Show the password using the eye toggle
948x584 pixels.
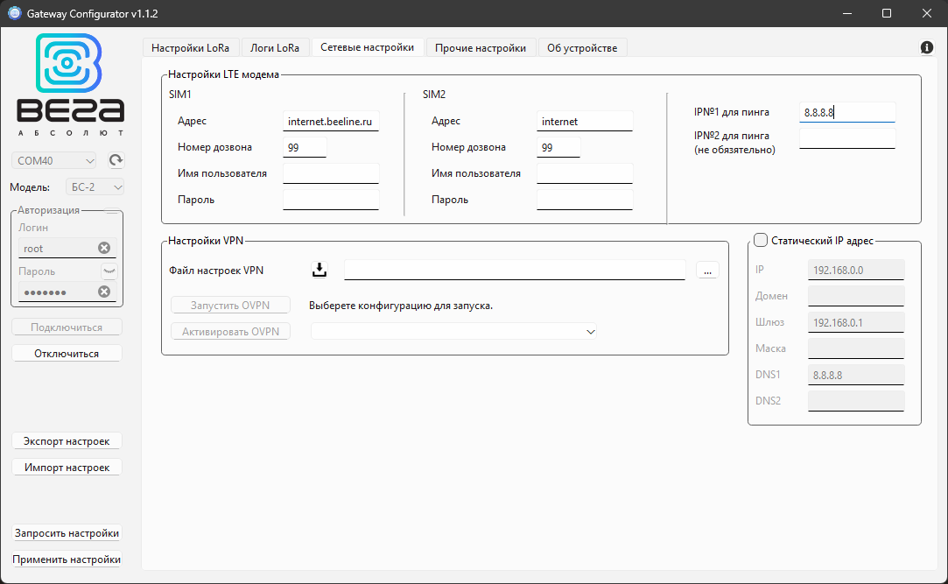pyautogui.click(x=110, y=271)
